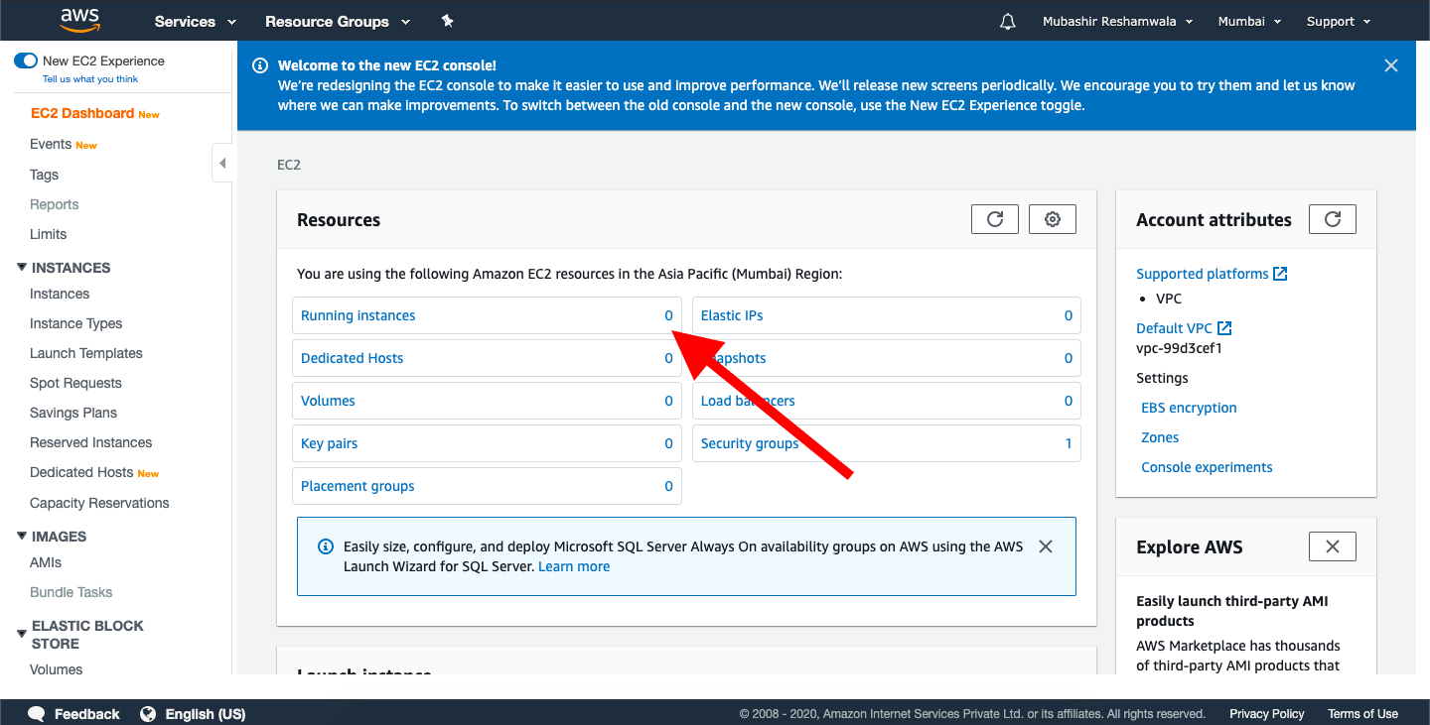Open Mubashir Reshamwala account menu
This screenshot has height=725, width=1430.
(x=1117, y=21)
